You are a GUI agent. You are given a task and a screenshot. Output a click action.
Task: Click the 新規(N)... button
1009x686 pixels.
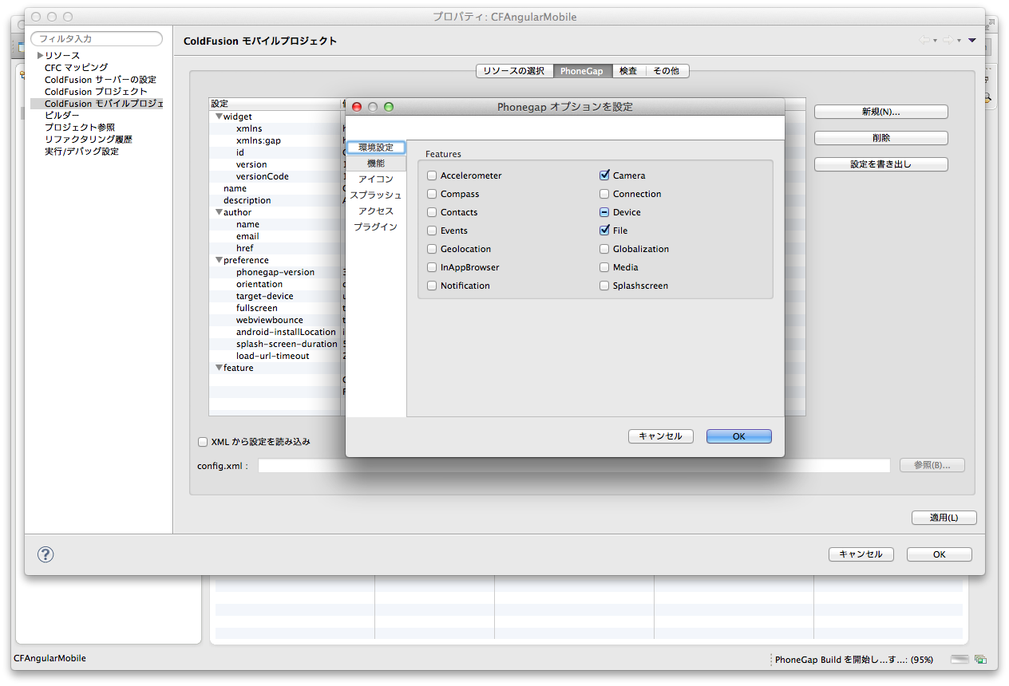pyautogui.click(x=881, y=112)
